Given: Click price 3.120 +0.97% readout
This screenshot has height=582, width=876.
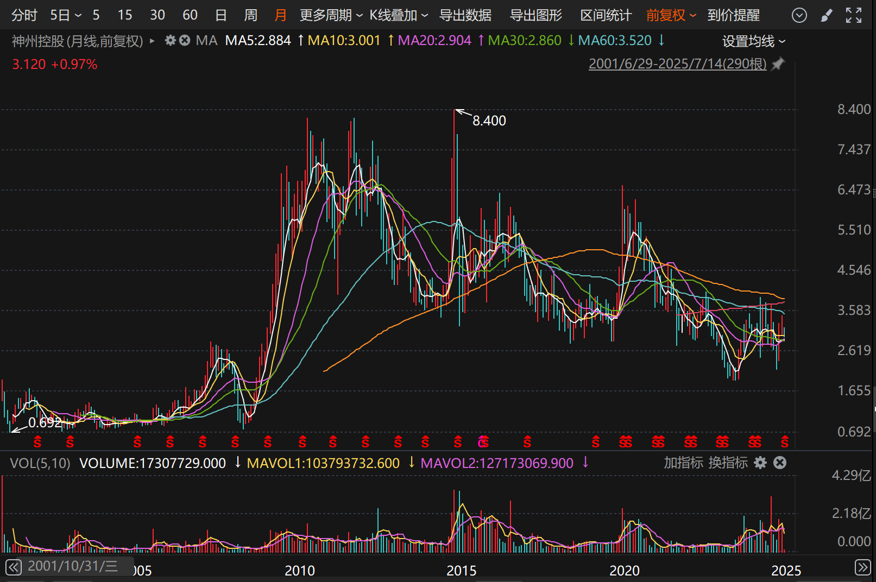Looking at the screenshot, I should tap(55, 64).
